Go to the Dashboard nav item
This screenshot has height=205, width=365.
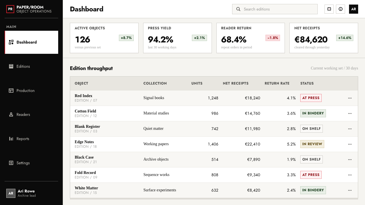(x=31, y=42)
